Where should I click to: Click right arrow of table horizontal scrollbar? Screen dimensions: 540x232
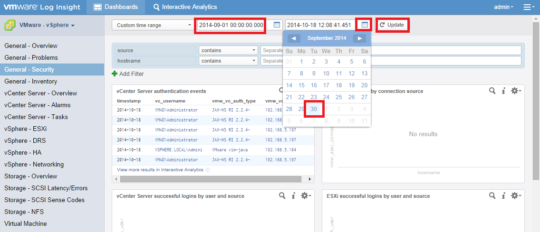(x=309, y=179)
